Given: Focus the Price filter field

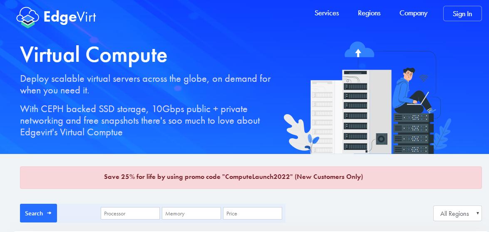Looking at the screenshot, I should tap(252, 213).
